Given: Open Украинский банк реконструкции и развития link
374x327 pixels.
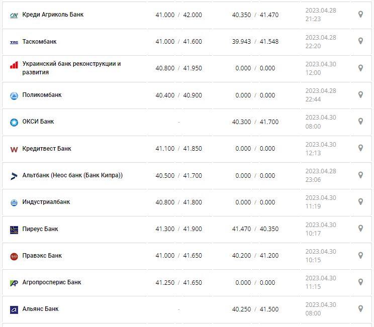Looking at the screenshot, I should pos(71,68).
